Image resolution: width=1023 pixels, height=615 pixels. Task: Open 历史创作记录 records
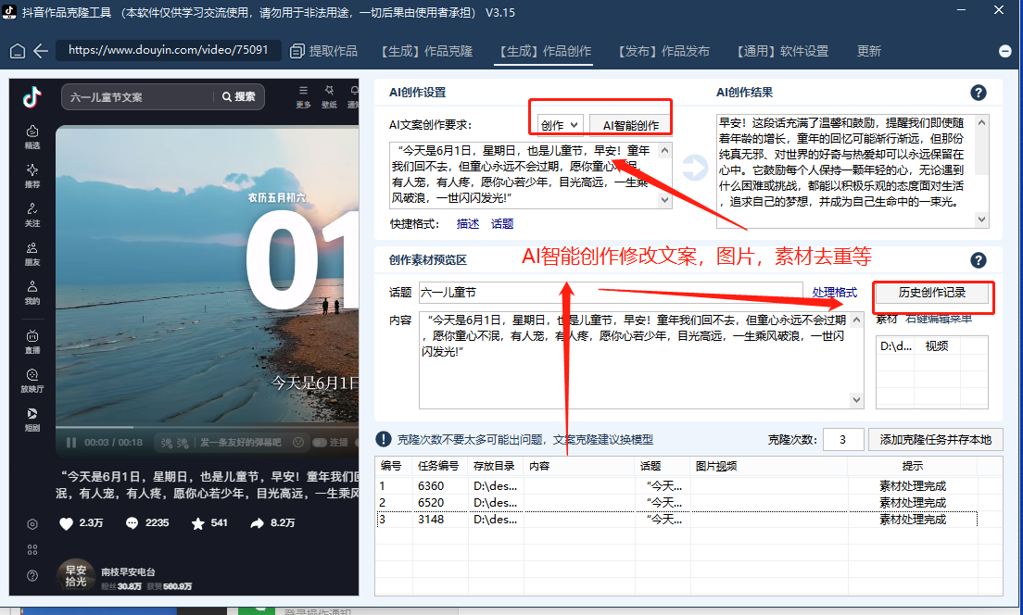click(931, 291)
